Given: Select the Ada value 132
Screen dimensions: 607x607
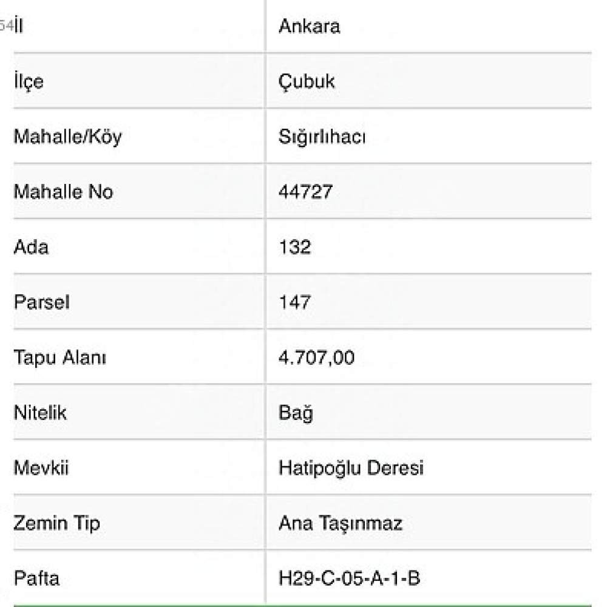Looking at the screenshot, I should point(294,247).
